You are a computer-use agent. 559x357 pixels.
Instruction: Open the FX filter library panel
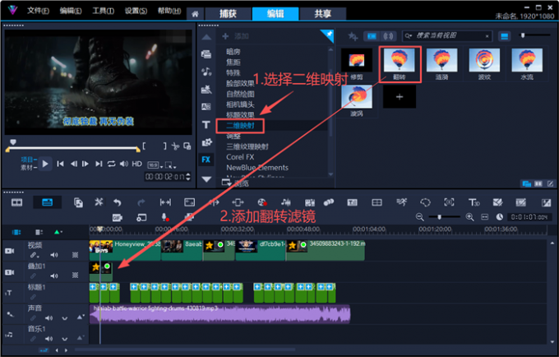[206, 160]
